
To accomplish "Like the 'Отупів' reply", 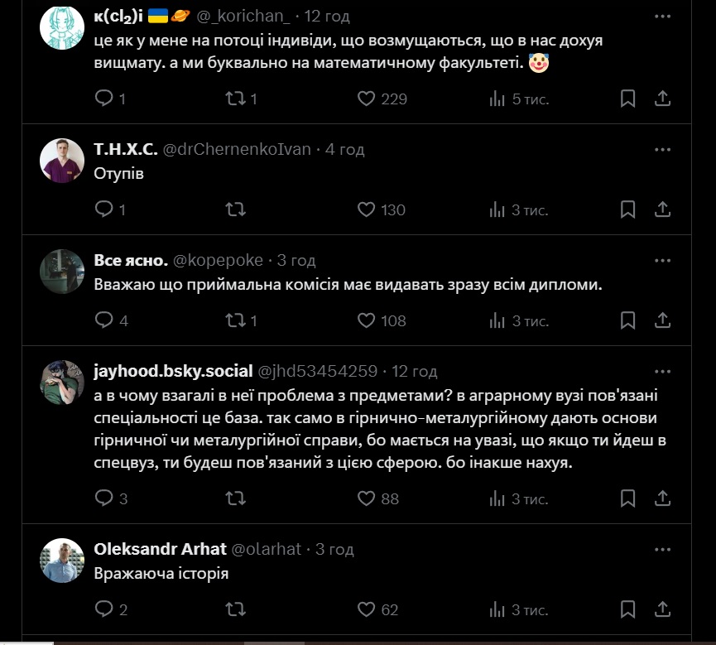I will click(x=367, y=209).
